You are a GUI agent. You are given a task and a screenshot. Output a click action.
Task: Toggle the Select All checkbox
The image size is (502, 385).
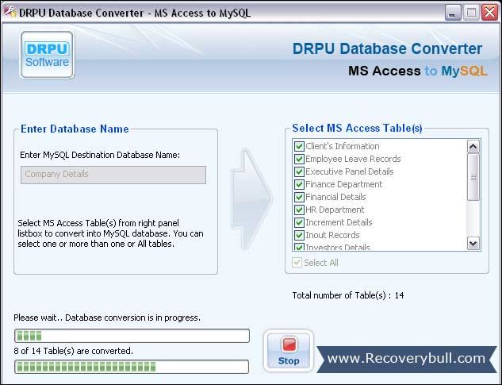pos(297,263)
